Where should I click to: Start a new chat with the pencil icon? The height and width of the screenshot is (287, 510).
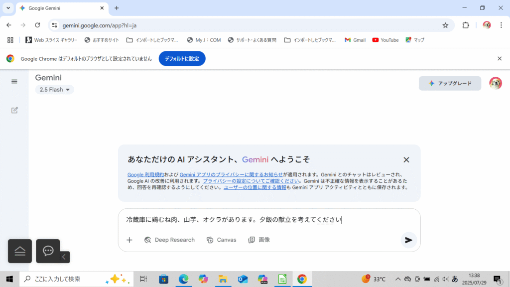(14, 110)
